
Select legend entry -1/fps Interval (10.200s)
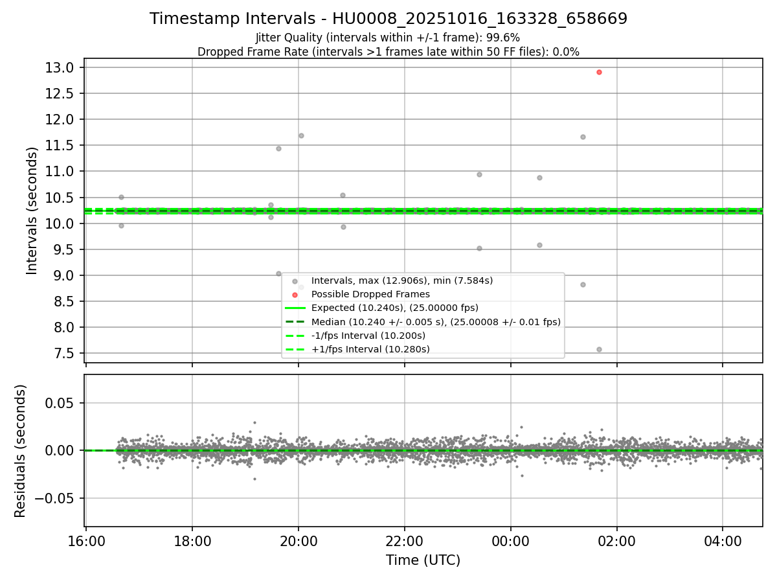click(368, 336)
